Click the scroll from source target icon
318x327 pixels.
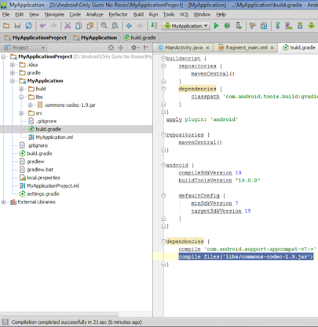click(111, 48)
